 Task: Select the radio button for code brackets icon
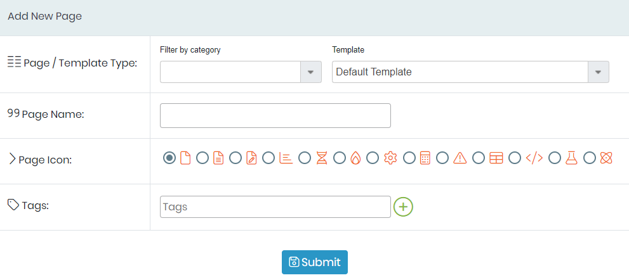pos(515,158)
